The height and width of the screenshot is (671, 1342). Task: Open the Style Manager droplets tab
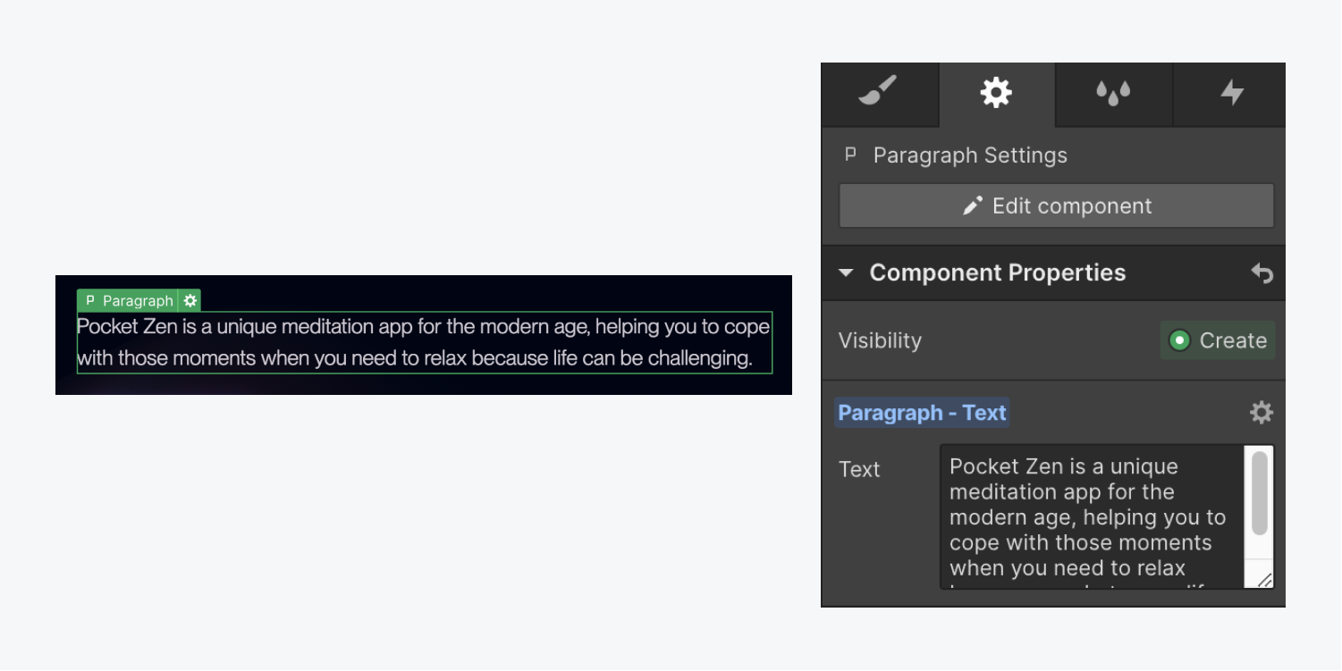click(1113, 93)
